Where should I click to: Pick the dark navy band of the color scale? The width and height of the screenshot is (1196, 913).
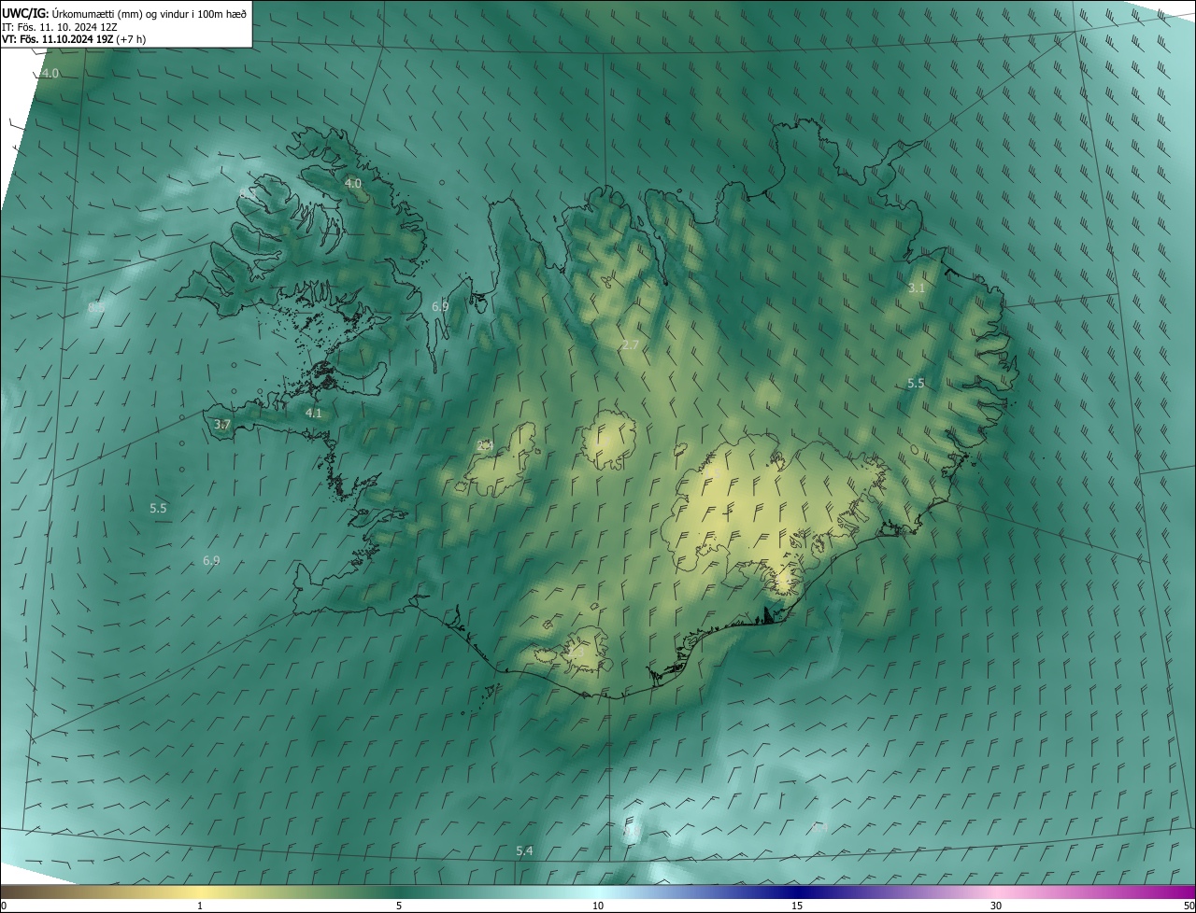[x=799, y=892]
